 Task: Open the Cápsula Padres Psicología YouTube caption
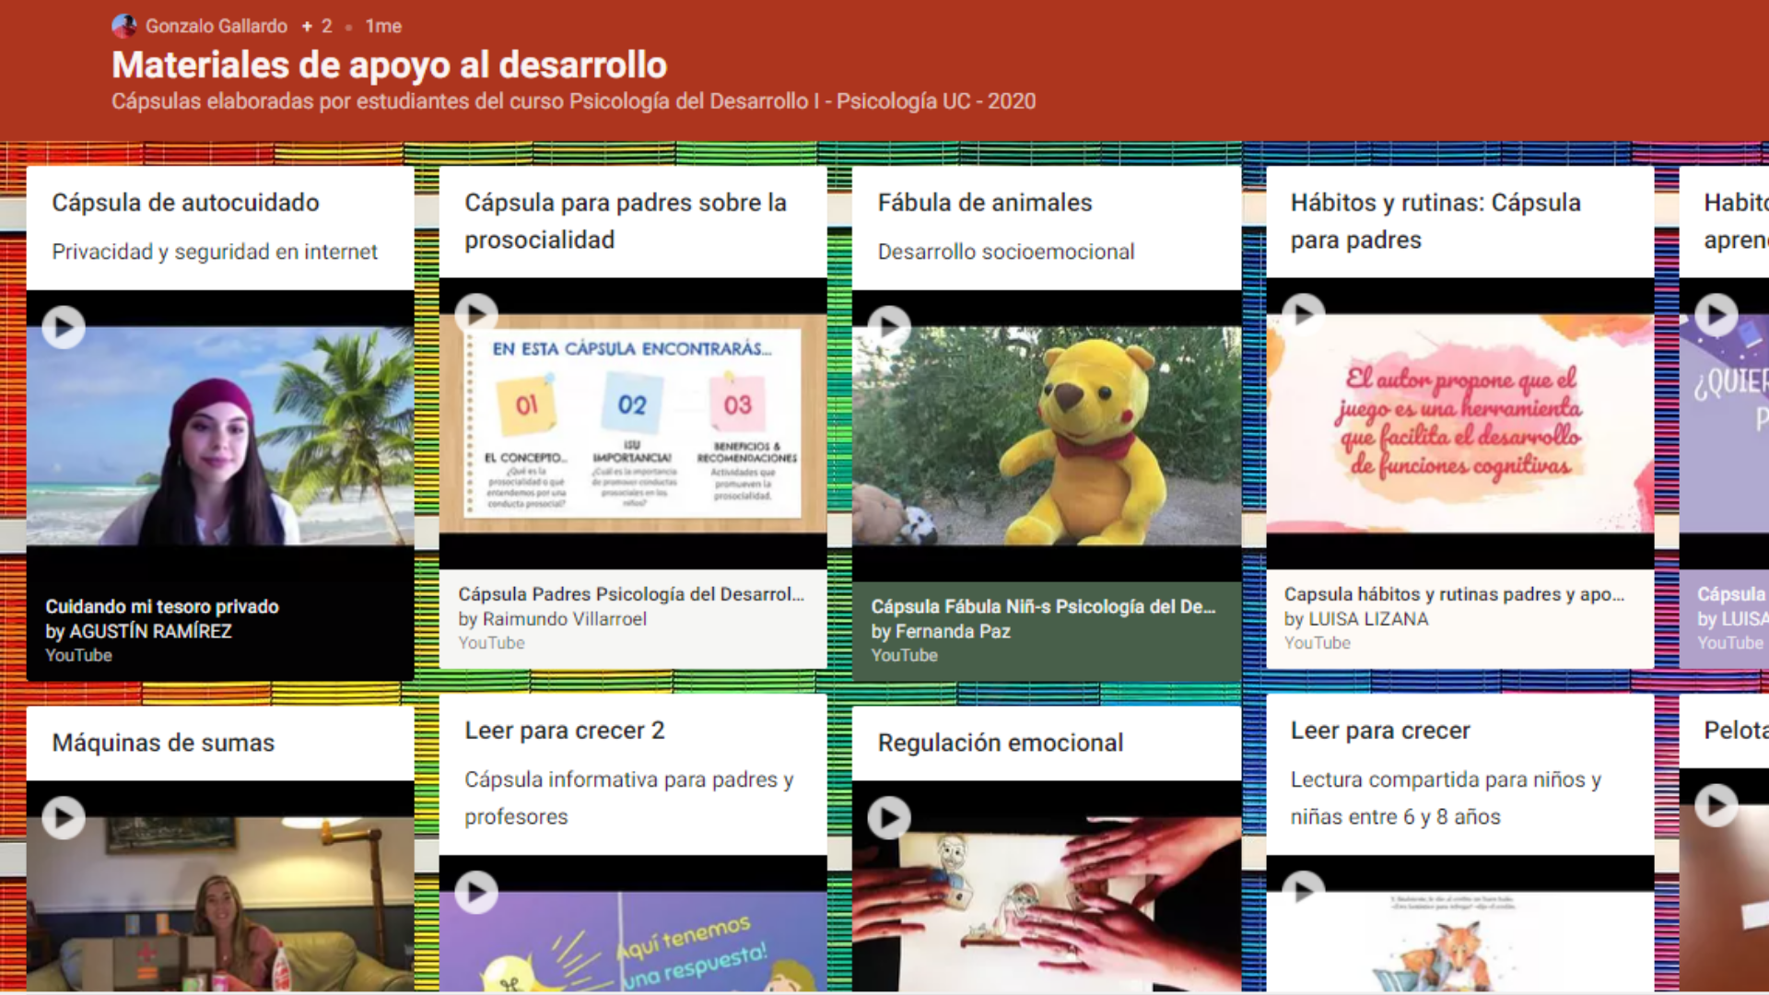click(x=630, y=595)
